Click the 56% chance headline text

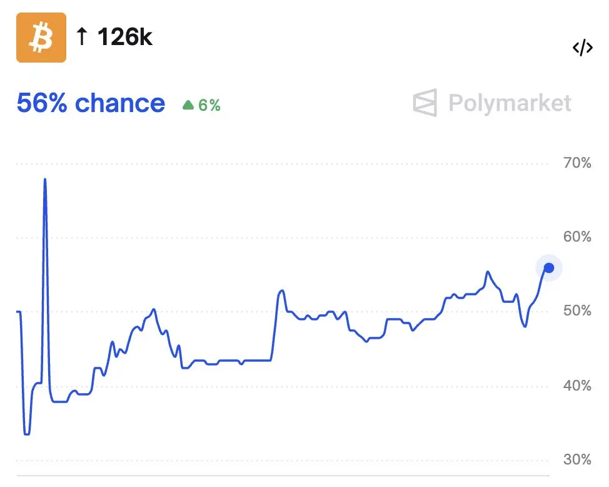coord(91,103)
